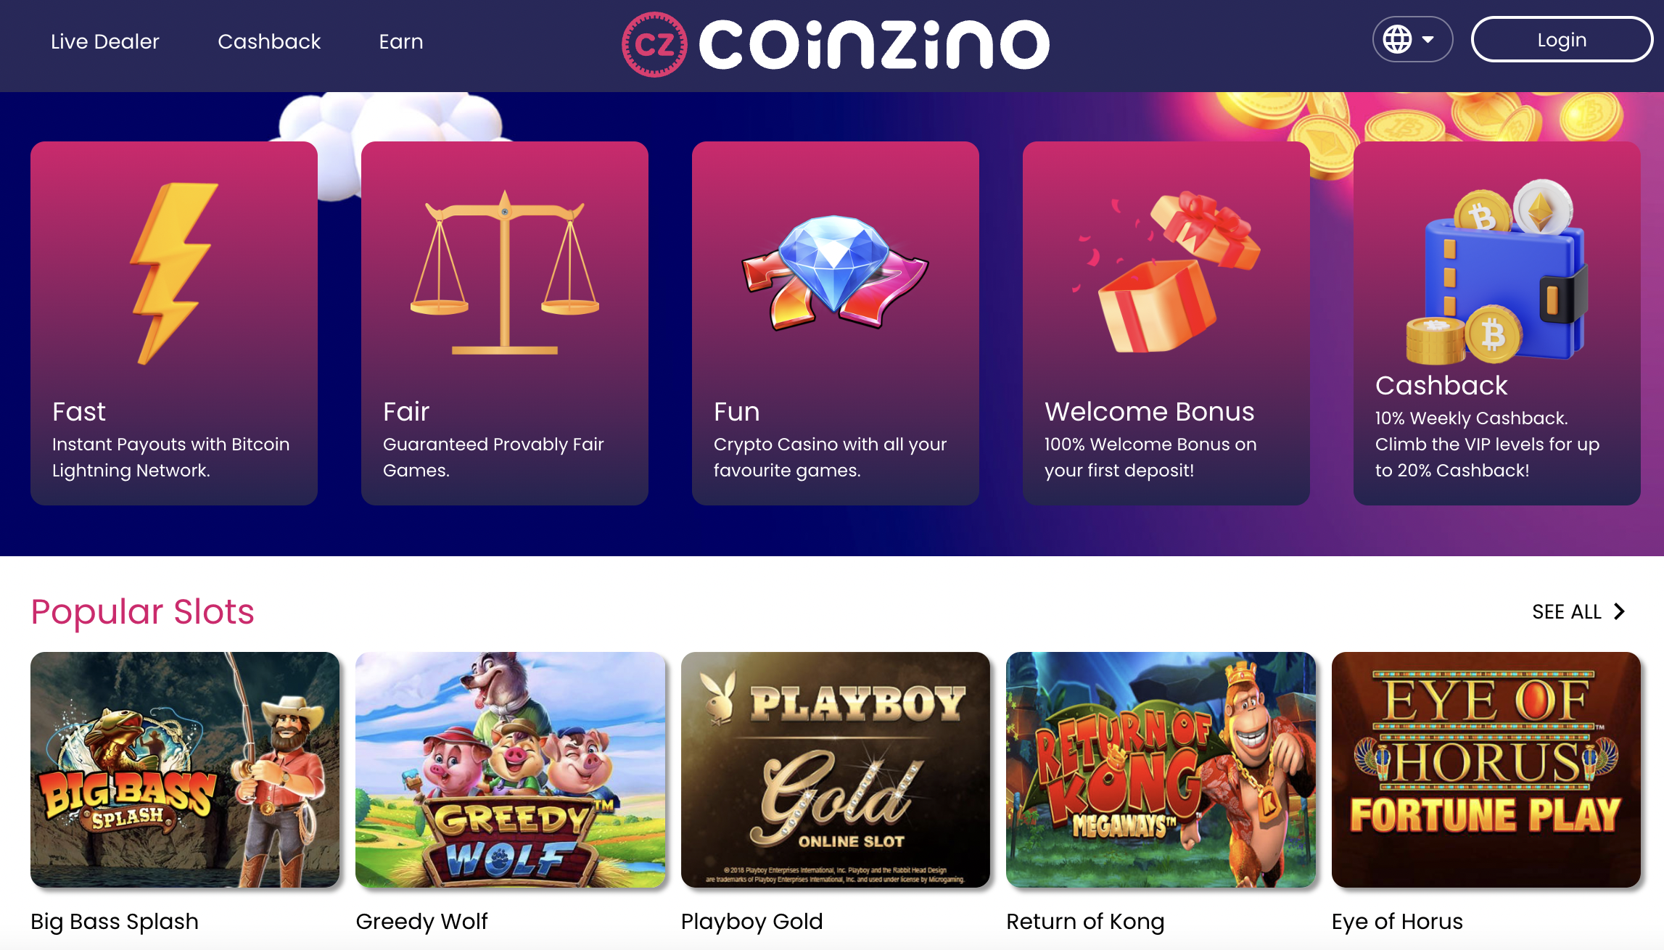Click the Coinzino wordmark in header
Image resolution: width=1664 pixels, height=950 pixels.
[x=874, y=44]
